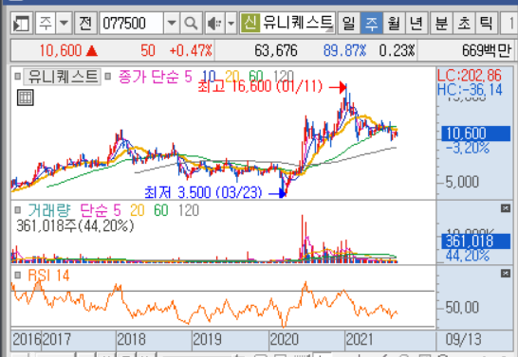
Task: Click HC:-36.14 indicator text
Action: (x=470, y=90)
